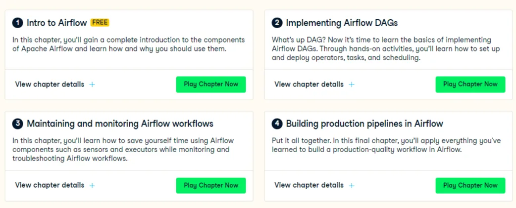Play Chapter Now for Intro to Airflow

[211, 84]
